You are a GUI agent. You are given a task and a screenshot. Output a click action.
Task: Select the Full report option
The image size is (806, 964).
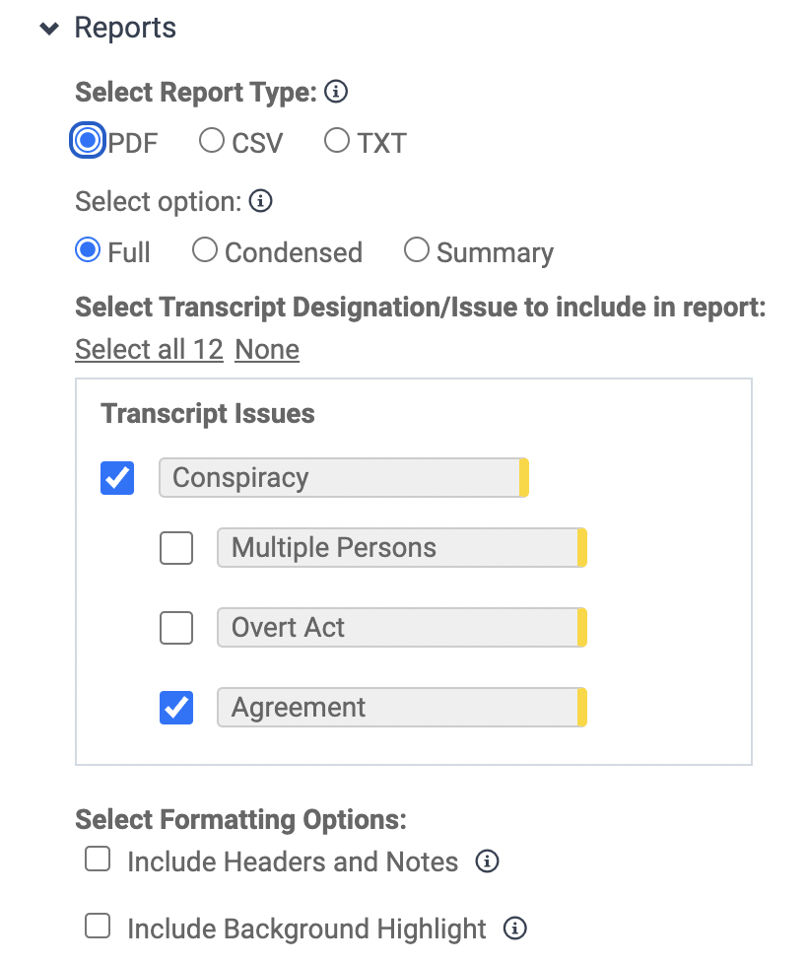(x=89, y=251)
